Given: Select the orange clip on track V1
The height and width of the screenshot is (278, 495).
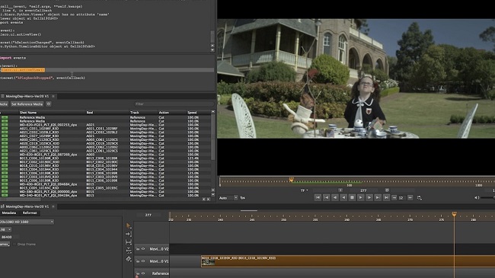Looking at the screenshot, I should [348, 261].
